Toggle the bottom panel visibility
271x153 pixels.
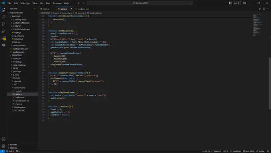[x=235, y=3]
